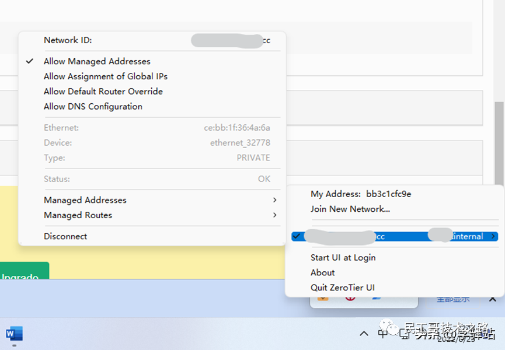Click the Network ID row
The width and height of the screenshot is (505, 350).
click(152, 40)
